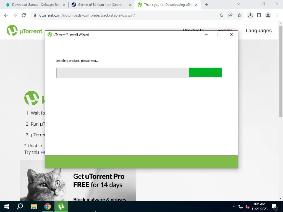Open taskbar search magnifier

(20, 206)
